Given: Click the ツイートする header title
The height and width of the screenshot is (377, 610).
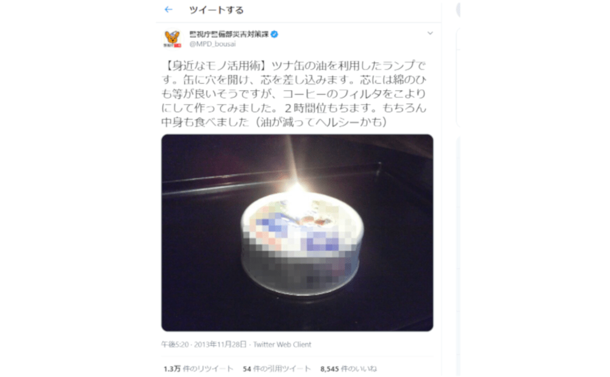Looking at the screenshot, I should 217,10.
